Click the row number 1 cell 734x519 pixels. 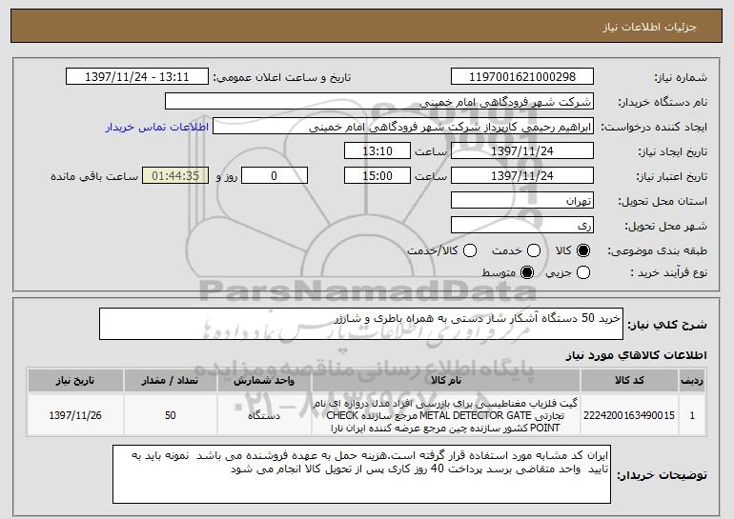692,415
